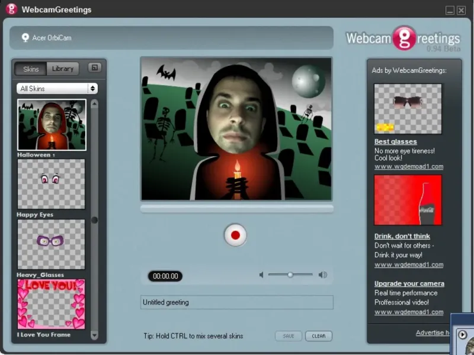
Task: Click the Ads by WebcamGreetings heading
Action: pyautogui.click(x=409, y=70)
